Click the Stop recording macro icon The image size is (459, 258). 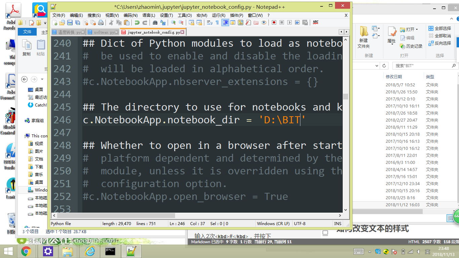[282, 23]
